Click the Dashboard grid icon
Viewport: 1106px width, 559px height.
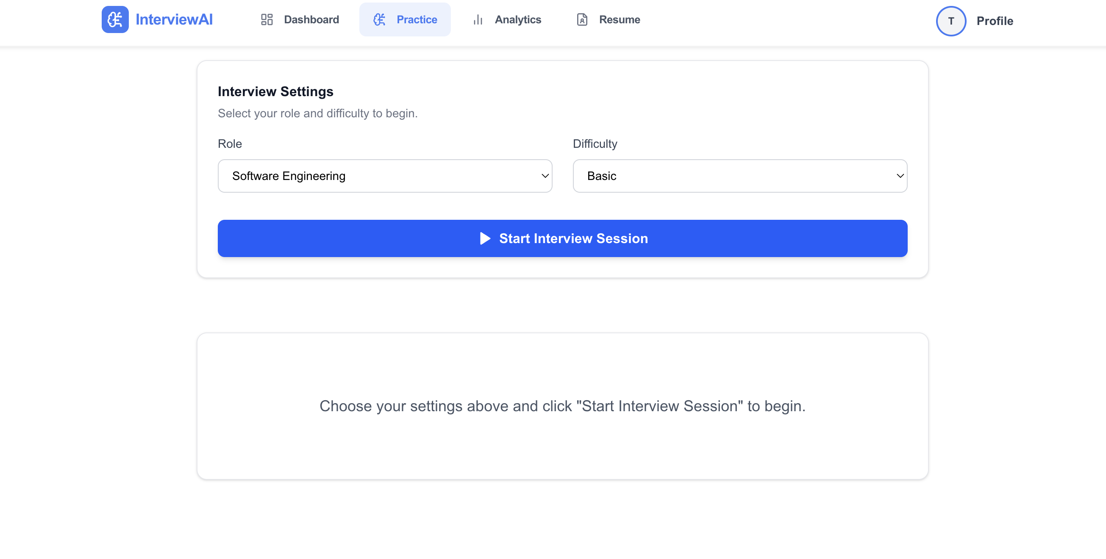click(x=267, y=20)
